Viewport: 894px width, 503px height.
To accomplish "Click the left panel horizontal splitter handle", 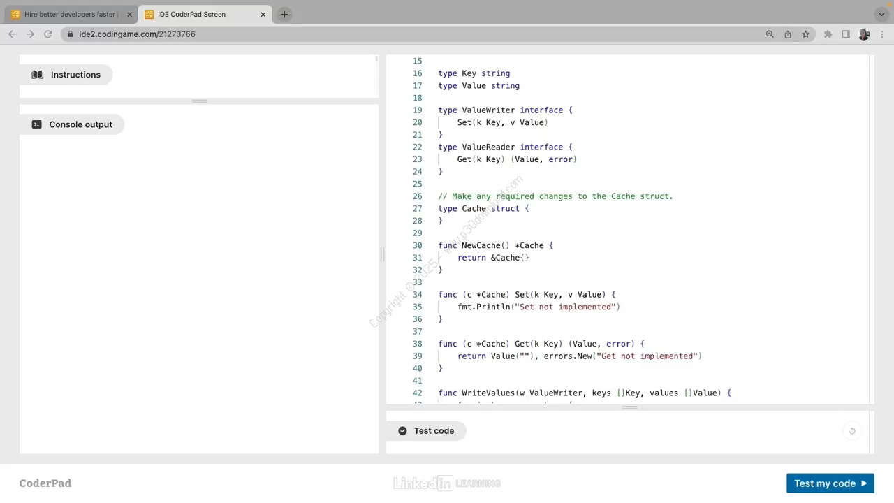I will [x=199, y=101].
